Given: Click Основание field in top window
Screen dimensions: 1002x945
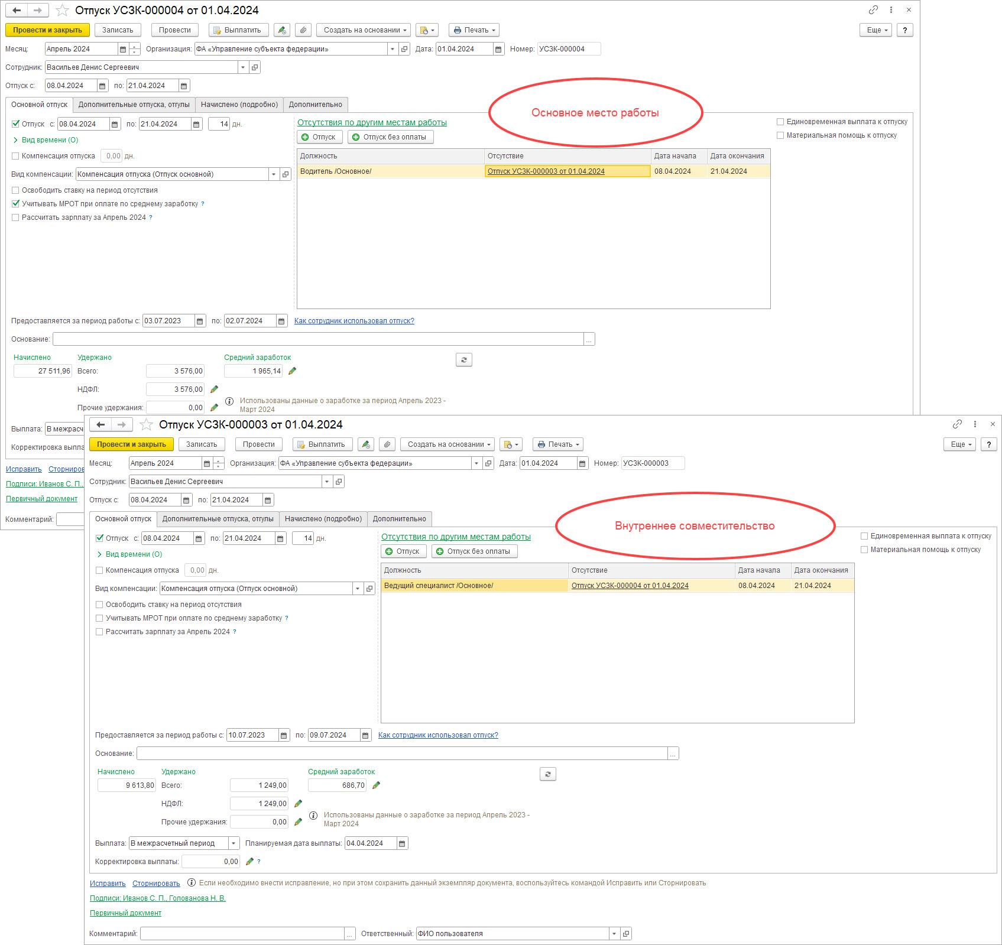Looking at the screenshot, I should [x=319, y=339].
